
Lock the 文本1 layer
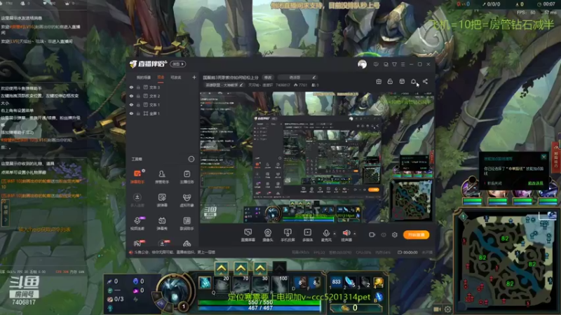(138, 104)
